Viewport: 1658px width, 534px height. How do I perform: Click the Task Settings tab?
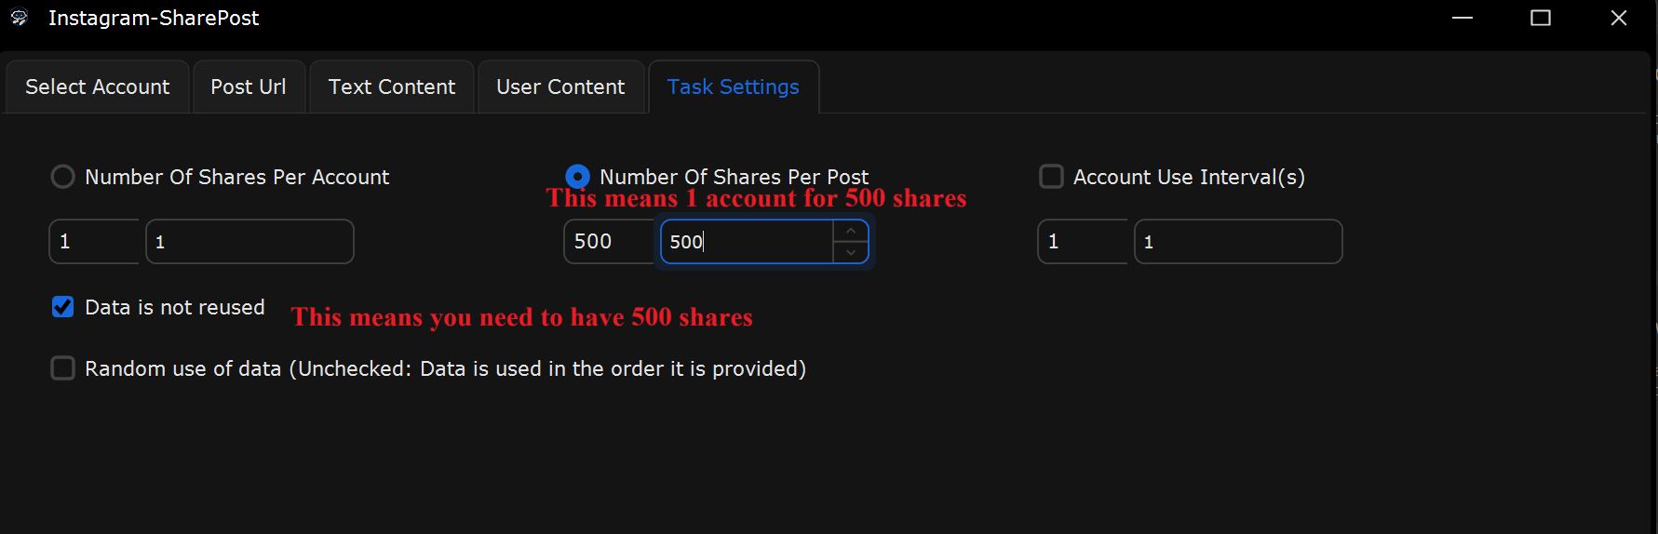point(734,87)
